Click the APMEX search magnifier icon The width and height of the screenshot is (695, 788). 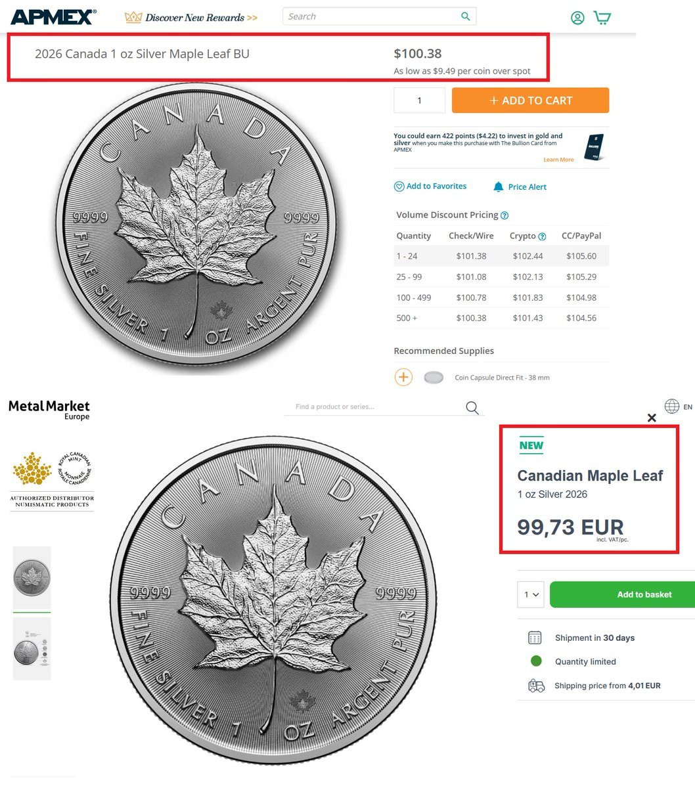point(465,16)
